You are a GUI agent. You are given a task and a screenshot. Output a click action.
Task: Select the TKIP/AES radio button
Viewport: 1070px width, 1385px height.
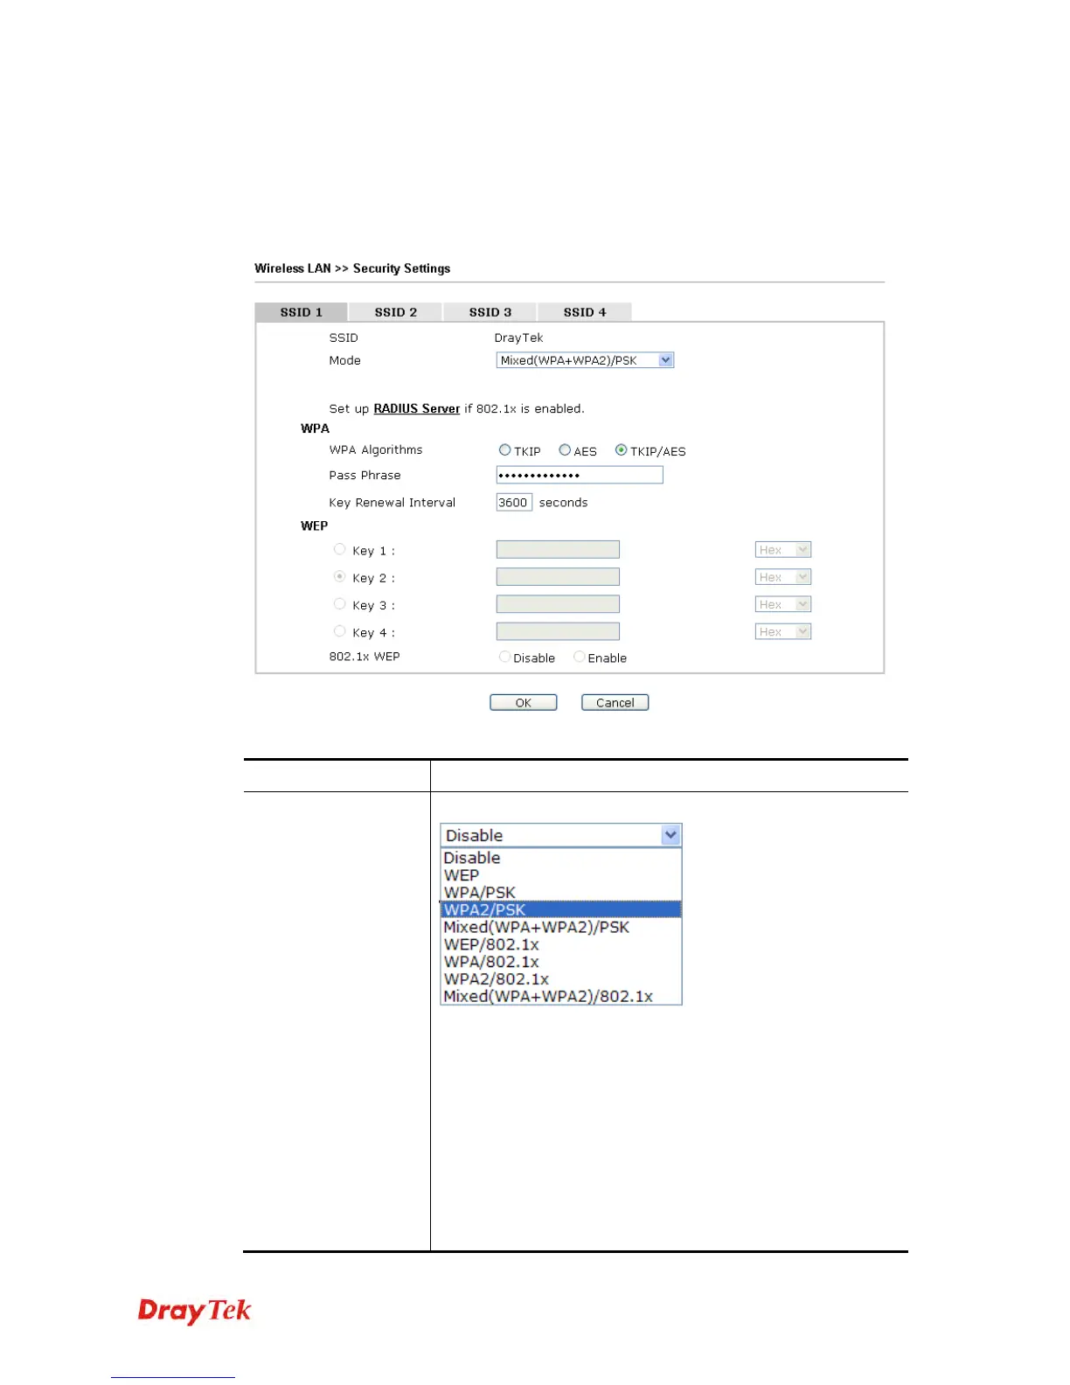pos(622,450)
